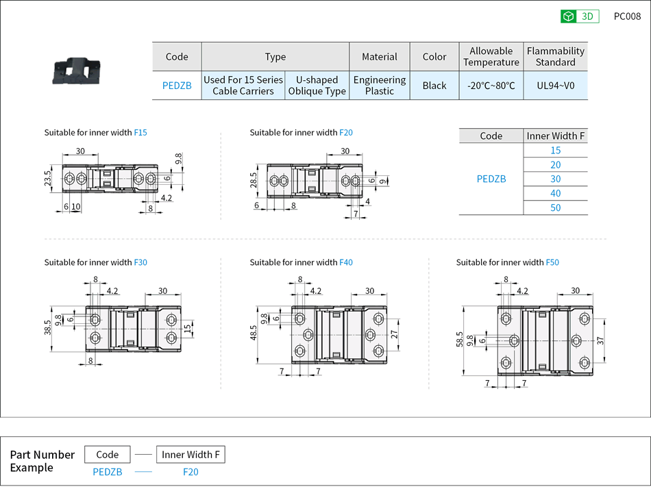Choose inner width 30 in the table

555,179
